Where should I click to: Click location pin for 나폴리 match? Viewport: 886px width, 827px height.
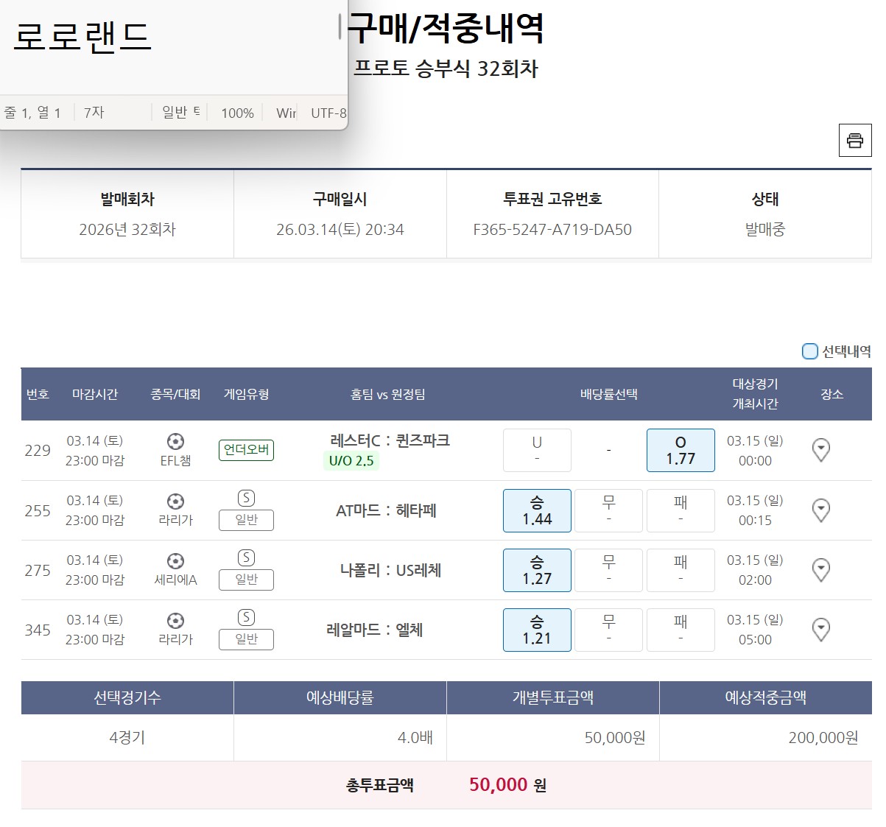(820, 570)
